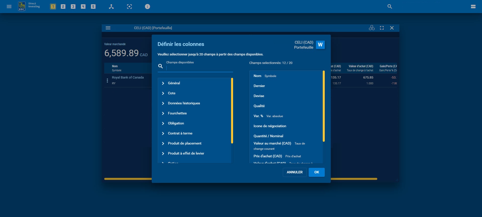The height and width of the screenshot is (217, 482).
Task: Click the info icon in top toolbar
Action: pos(147,7)
